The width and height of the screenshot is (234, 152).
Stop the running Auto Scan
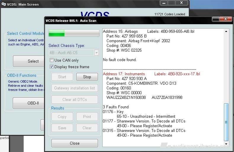click(x=87, y=77)
